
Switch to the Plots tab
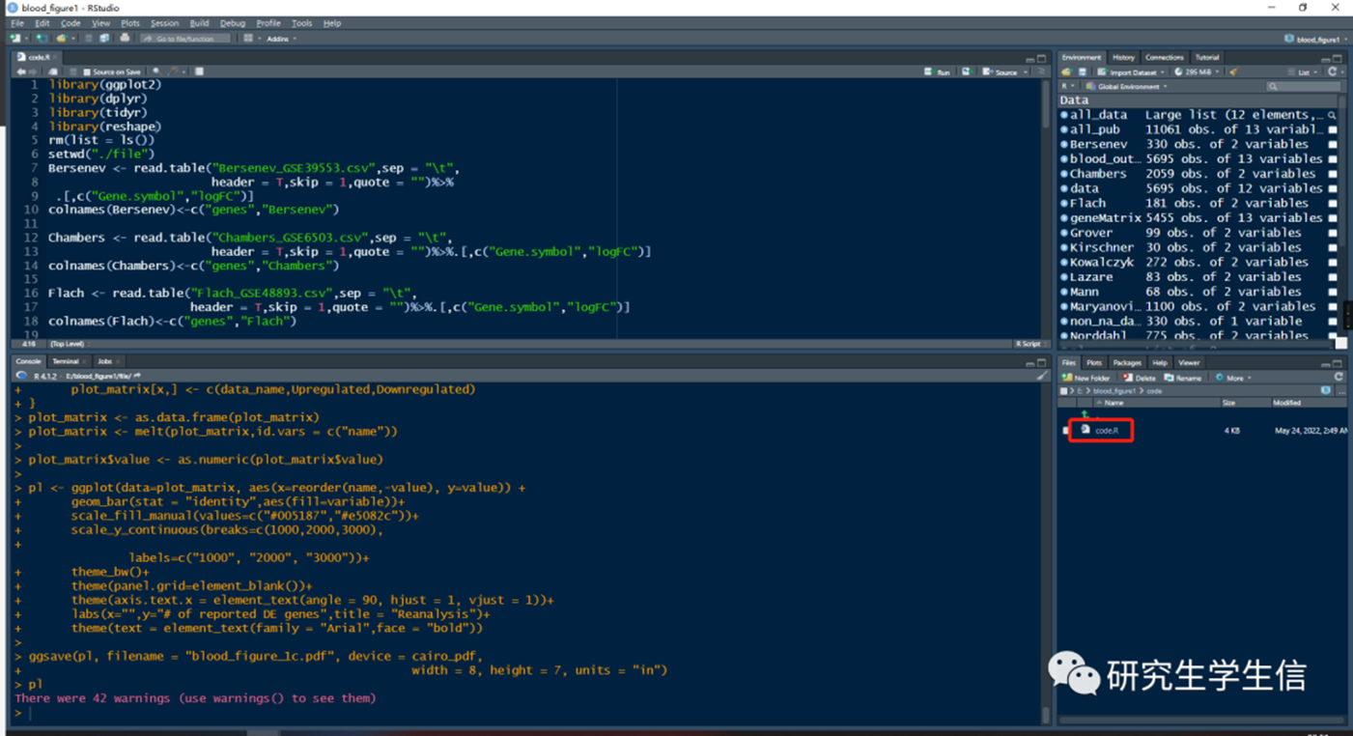point(1094,362)
